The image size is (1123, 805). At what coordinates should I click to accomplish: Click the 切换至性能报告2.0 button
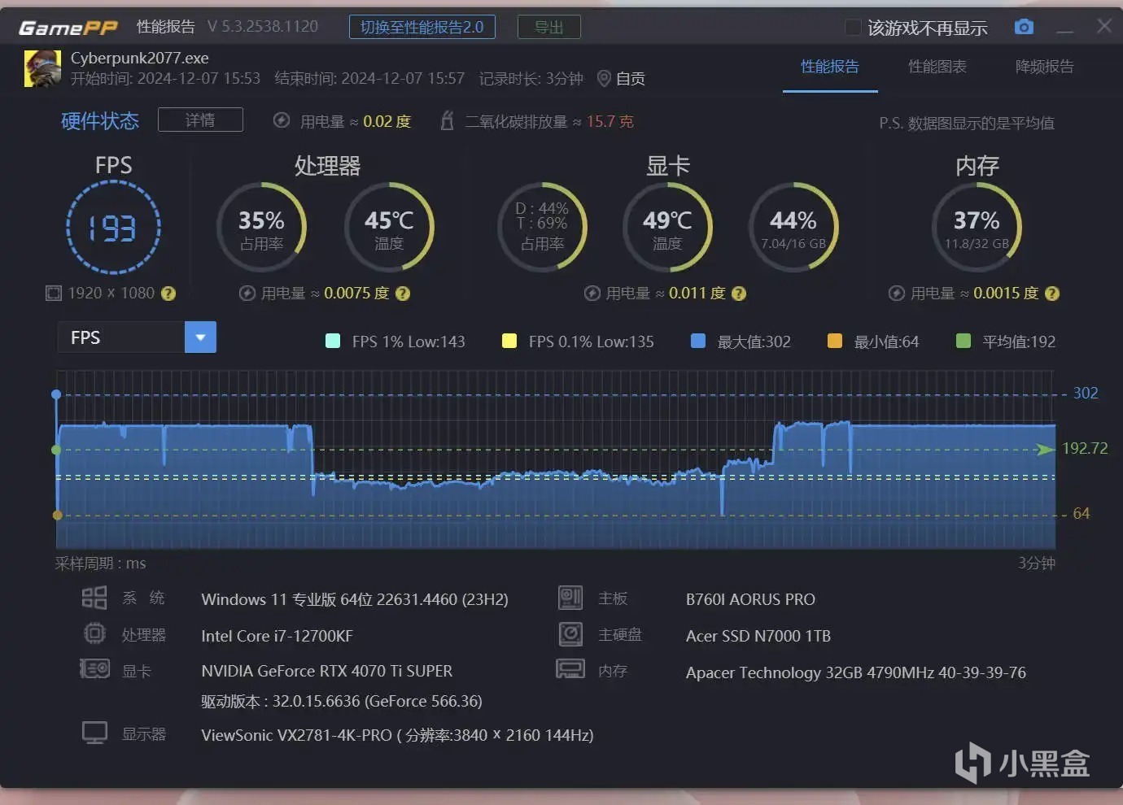click(x=422, y=27)
